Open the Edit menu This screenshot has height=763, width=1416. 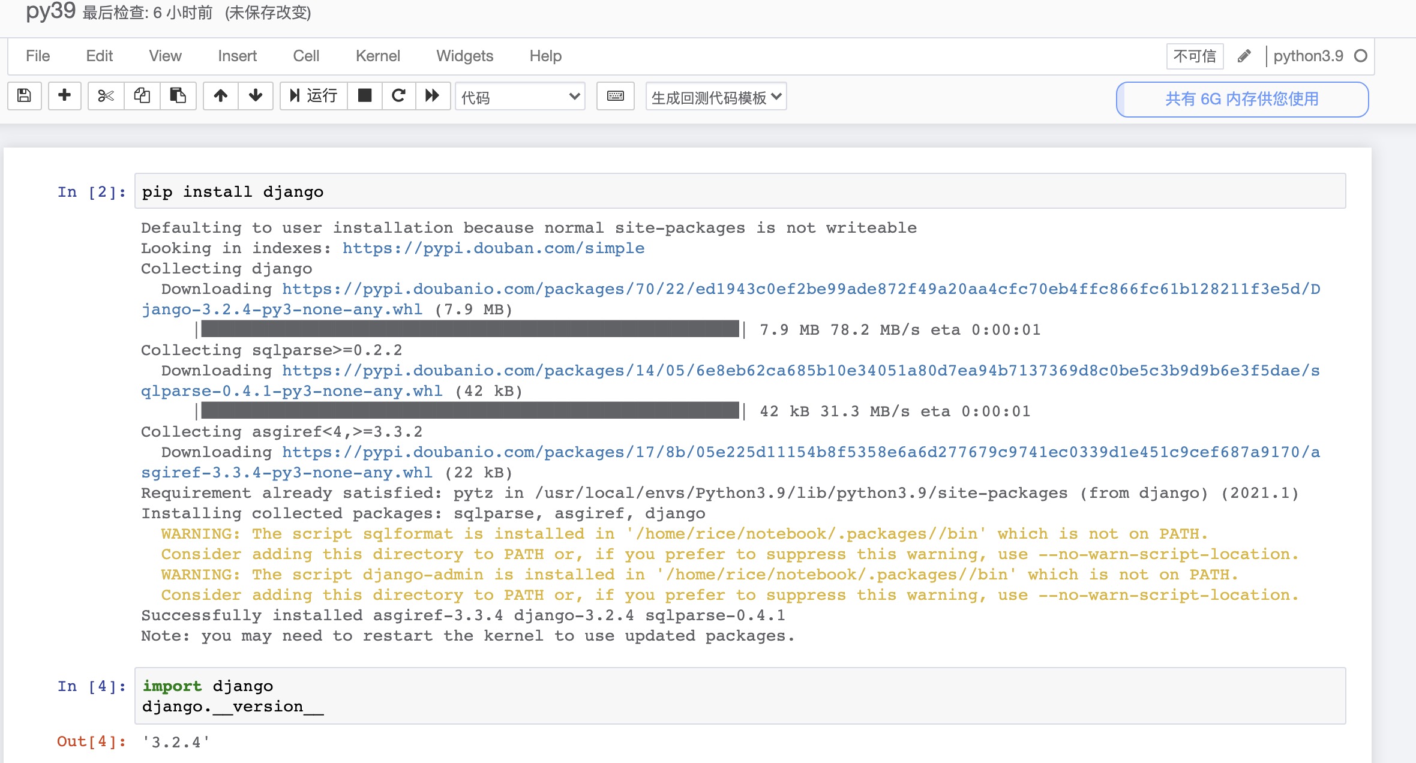[100, 56]
